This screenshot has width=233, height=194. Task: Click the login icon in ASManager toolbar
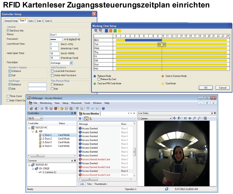coord(31,109)
